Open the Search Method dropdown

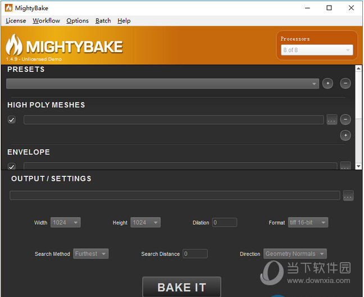click(91, 254)
